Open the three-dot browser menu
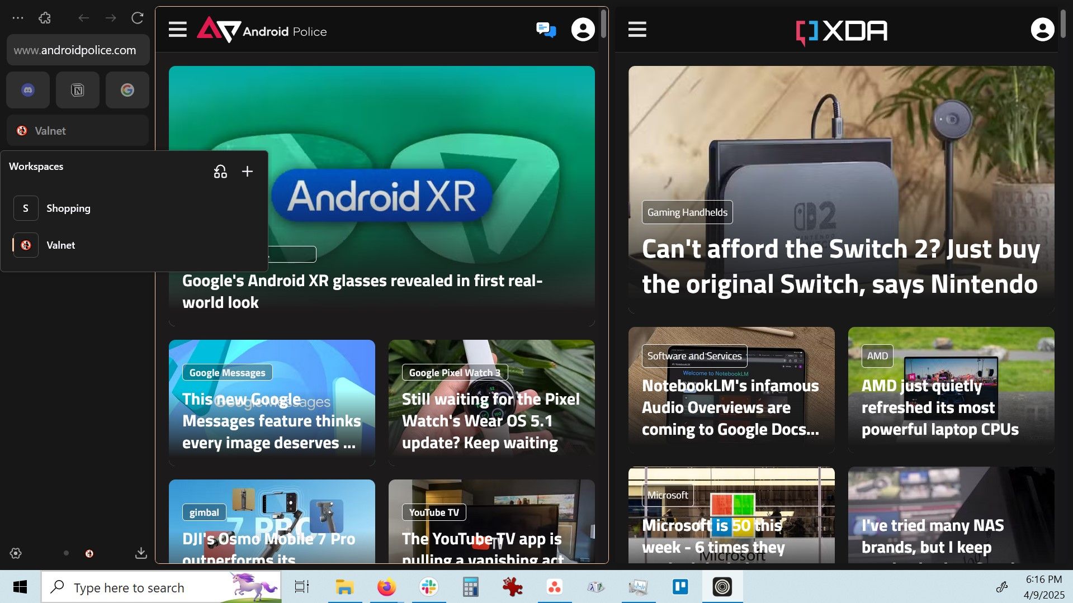1073x603 pixels. 18,18
